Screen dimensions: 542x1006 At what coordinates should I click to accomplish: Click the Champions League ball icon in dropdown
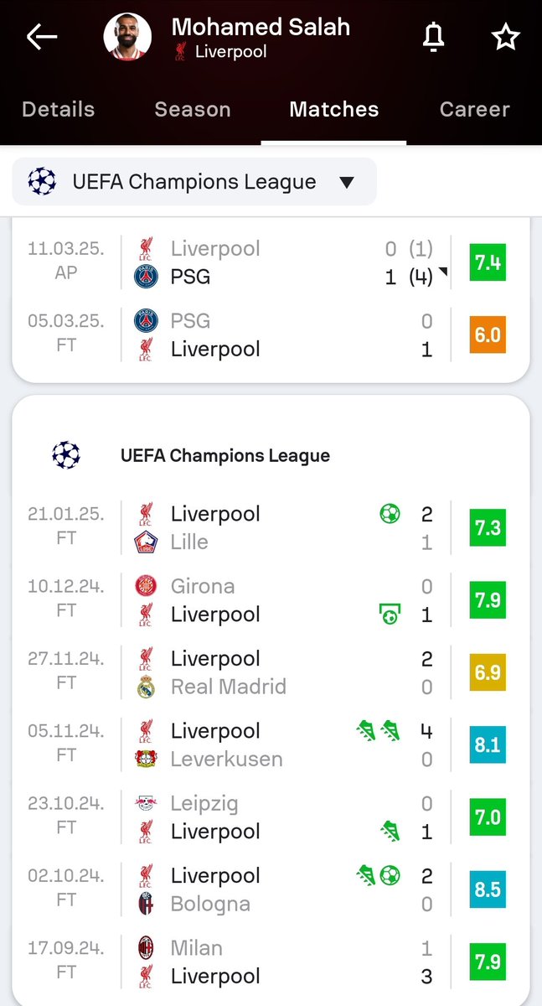tap(42, 182)
